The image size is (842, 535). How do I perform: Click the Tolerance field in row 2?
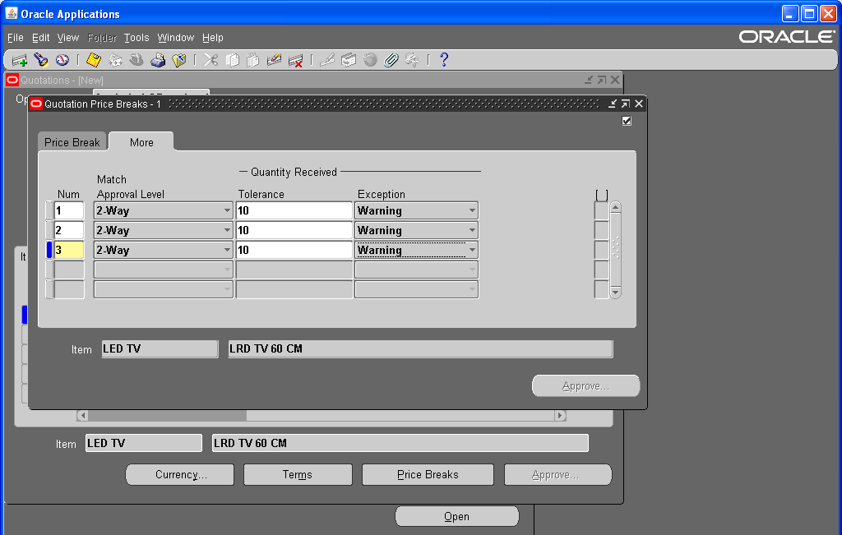click(294, 230)
